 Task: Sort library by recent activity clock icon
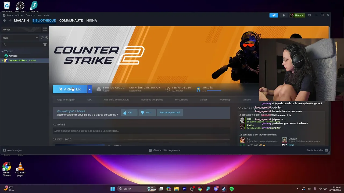42,38
